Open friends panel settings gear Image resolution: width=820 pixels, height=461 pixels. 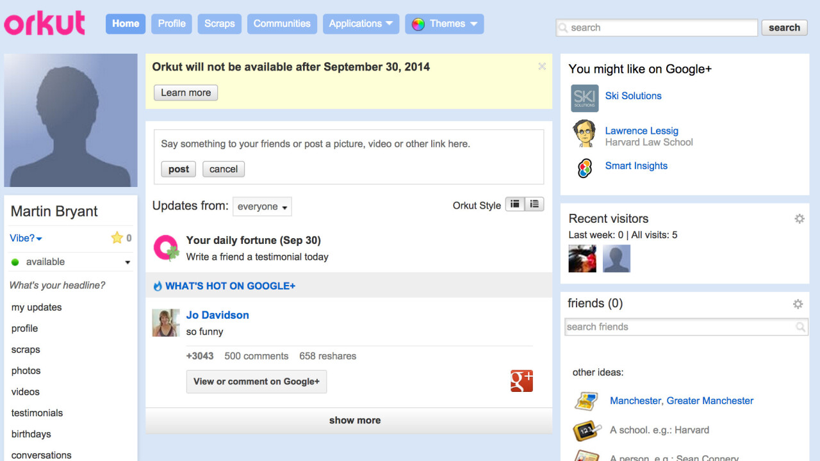pyautogui.click(x=798, y=304)
